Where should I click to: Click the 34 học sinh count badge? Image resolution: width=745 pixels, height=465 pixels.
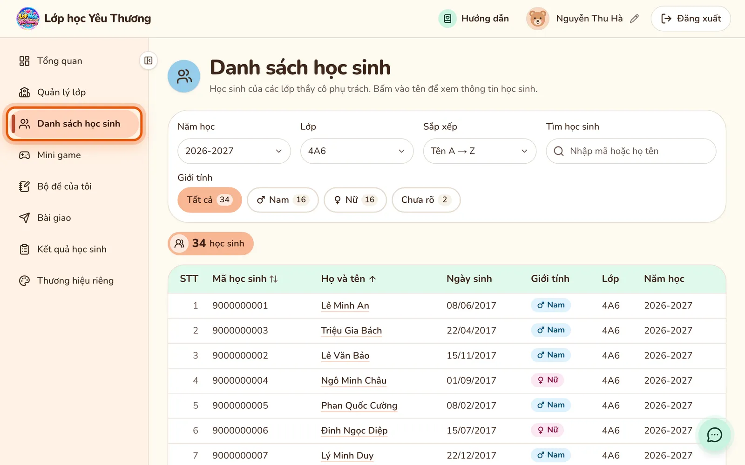pyautogui.click(x=210, y=244)
